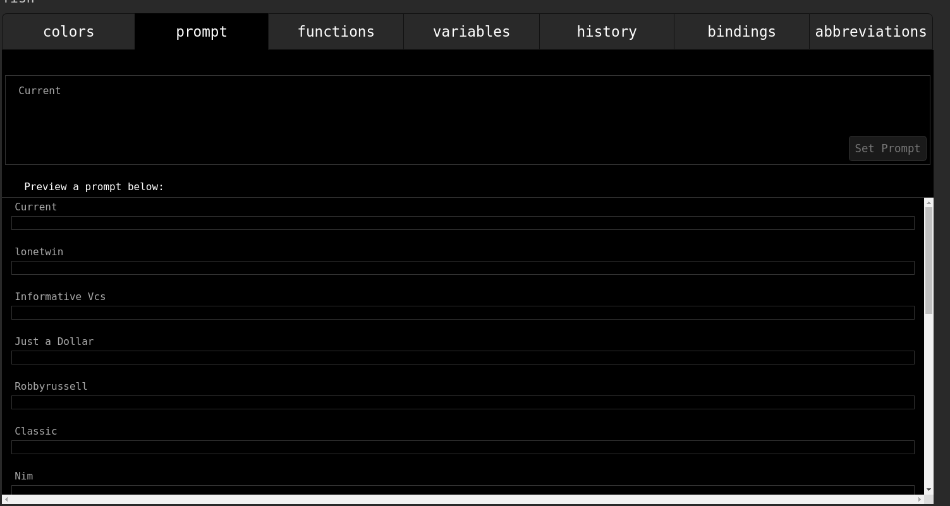Open the history tab
Viewport: 950px width, 506px height.
click(606, 32)
